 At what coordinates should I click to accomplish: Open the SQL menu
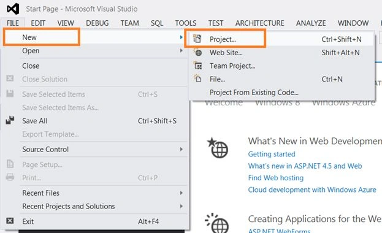(x=157, y=23)
